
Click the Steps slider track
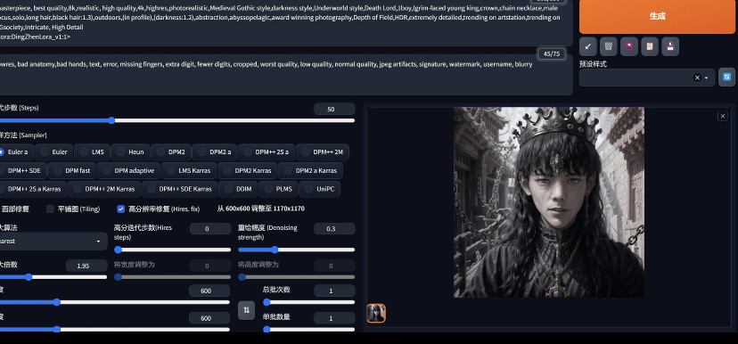point(177,120)
